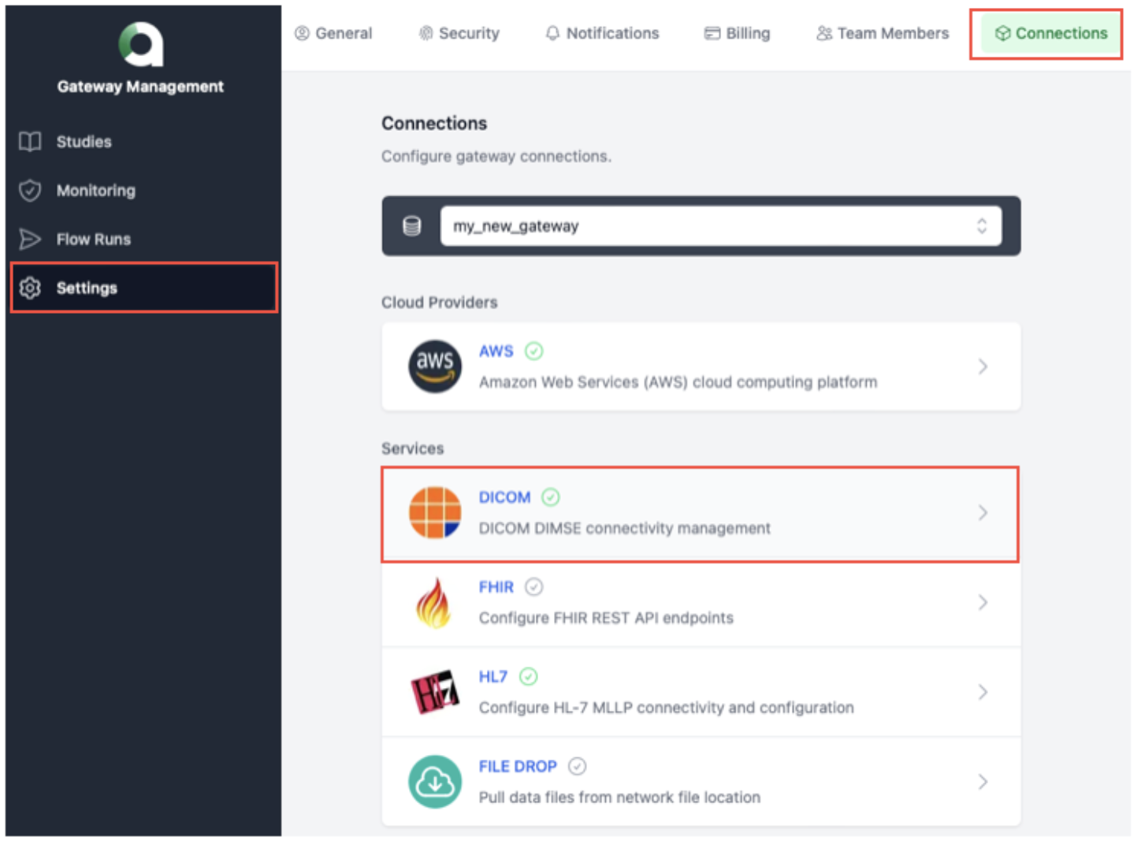
Task: Click the Monitoring shield icon
Action: click(x=30, y=191)
